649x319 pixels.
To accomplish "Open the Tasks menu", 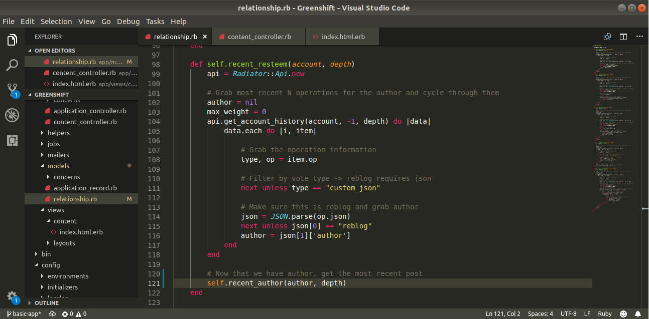I will [x=155, y=22].
